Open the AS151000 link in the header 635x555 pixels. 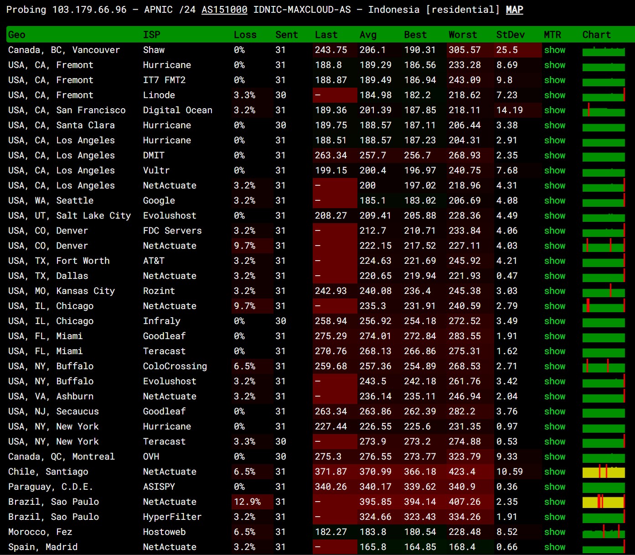pyautogui.click(x=224, y=10)
